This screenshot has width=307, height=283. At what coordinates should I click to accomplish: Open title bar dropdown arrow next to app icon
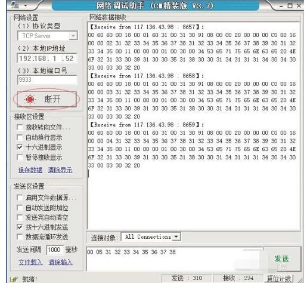point(26,5)
